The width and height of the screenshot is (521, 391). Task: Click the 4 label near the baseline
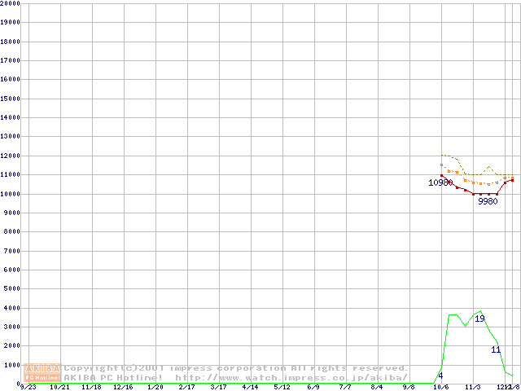coord(440,376)
